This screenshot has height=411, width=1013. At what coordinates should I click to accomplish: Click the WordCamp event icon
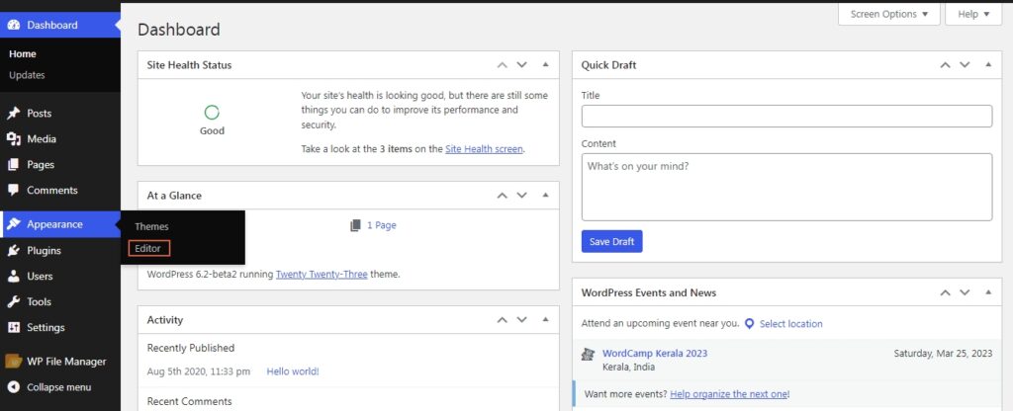tap(588, 355)
